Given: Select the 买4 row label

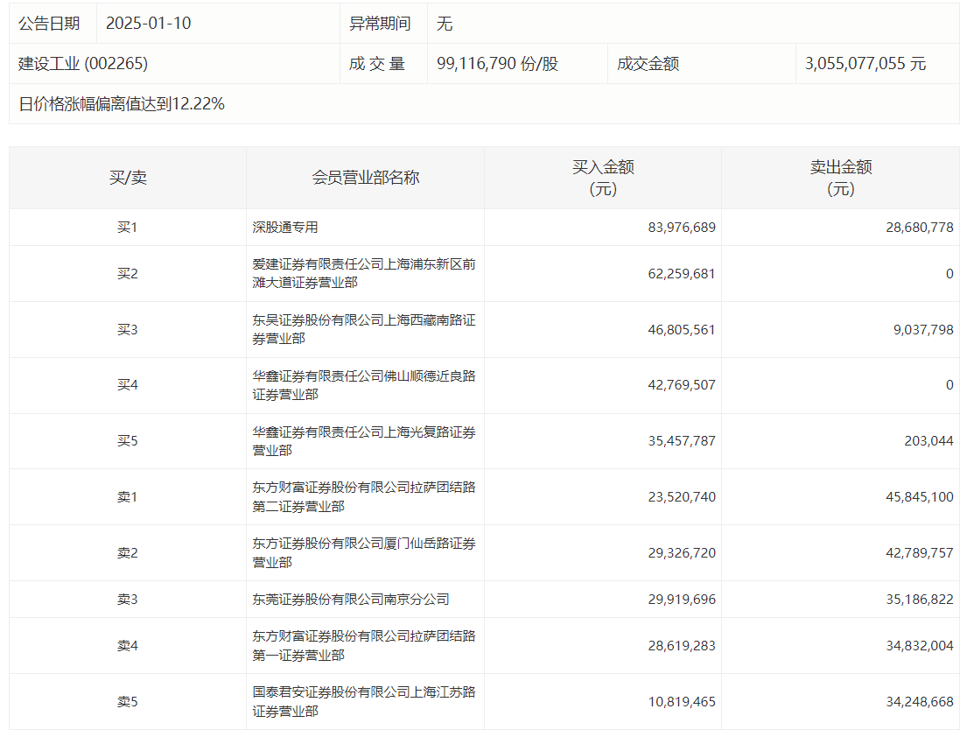Looking at the screenshot, I should tap(128, 385).
